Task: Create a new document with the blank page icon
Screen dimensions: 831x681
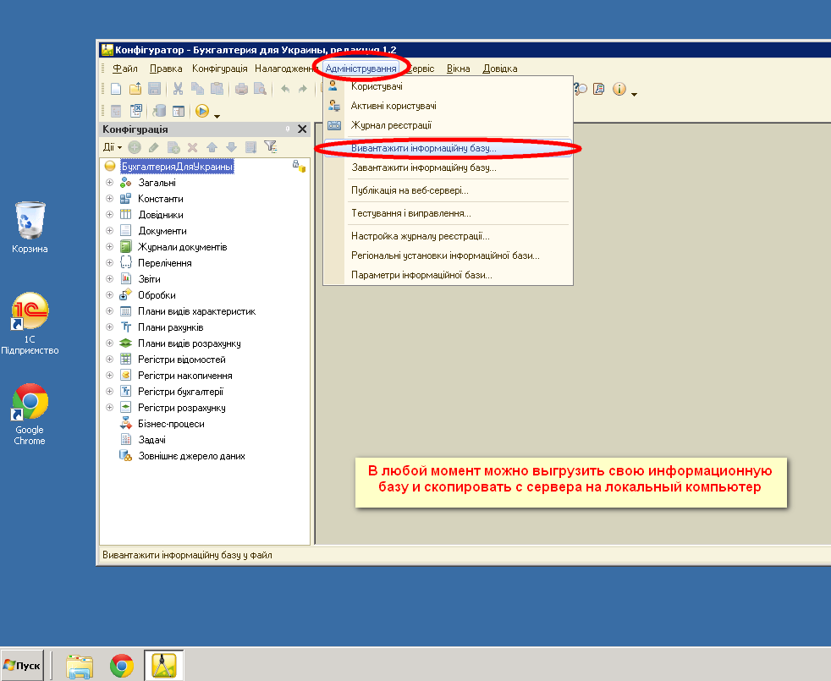Action: click(116, 89)
